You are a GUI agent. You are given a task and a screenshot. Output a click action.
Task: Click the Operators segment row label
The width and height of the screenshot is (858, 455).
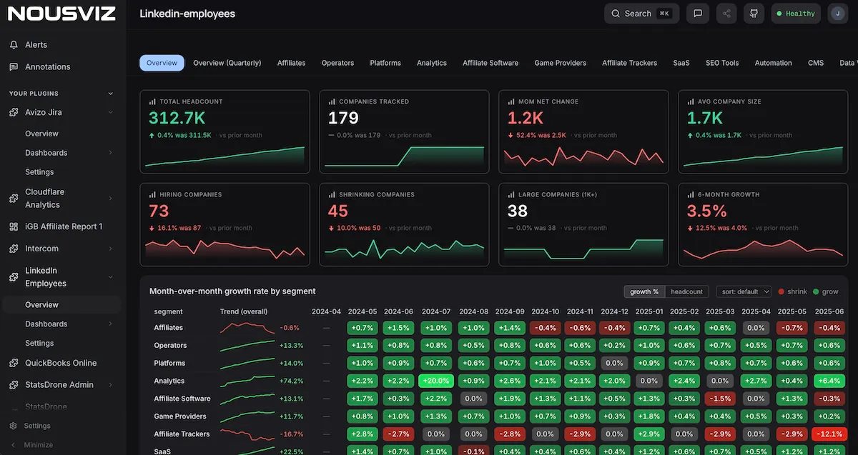point(170,346)
